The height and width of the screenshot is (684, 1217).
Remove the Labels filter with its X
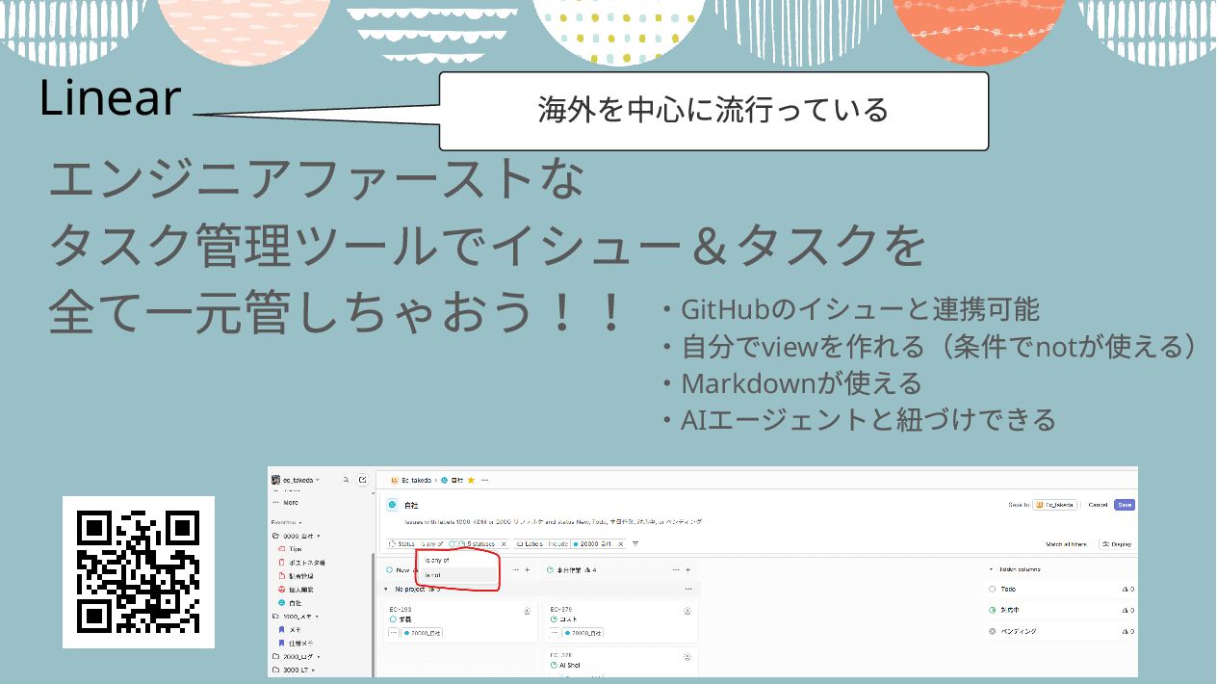[x=621, y=544]
